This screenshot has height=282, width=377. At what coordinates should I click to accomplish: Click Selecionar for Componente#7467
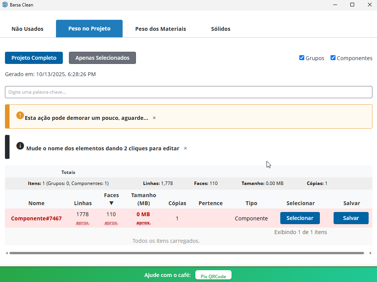tap(300, 218)
